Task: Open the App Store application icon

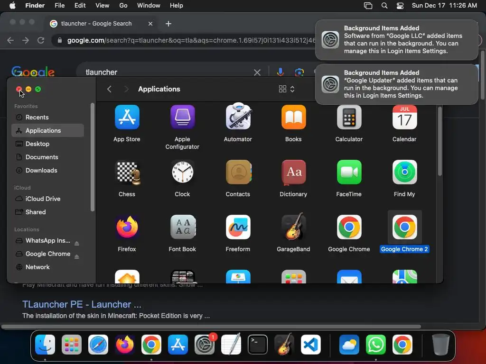Action: 127,117
